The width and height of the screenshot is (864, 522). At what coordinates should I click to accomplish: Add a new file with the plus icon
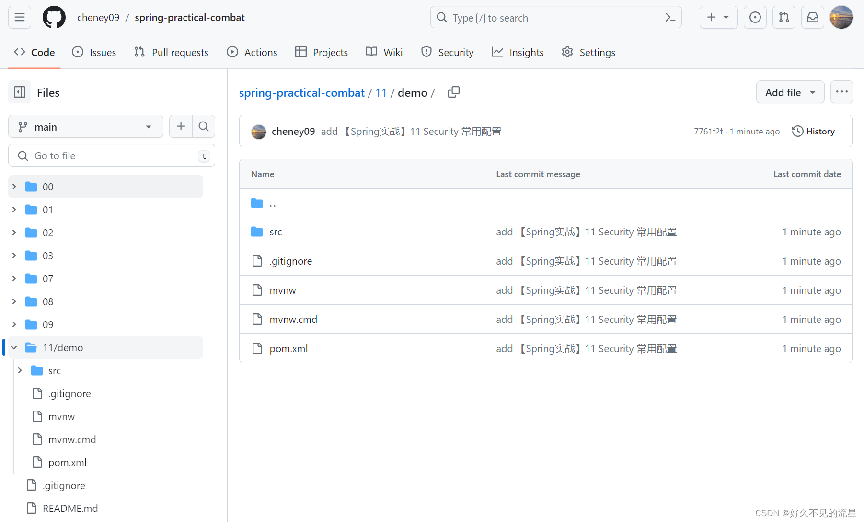[181, 126]
